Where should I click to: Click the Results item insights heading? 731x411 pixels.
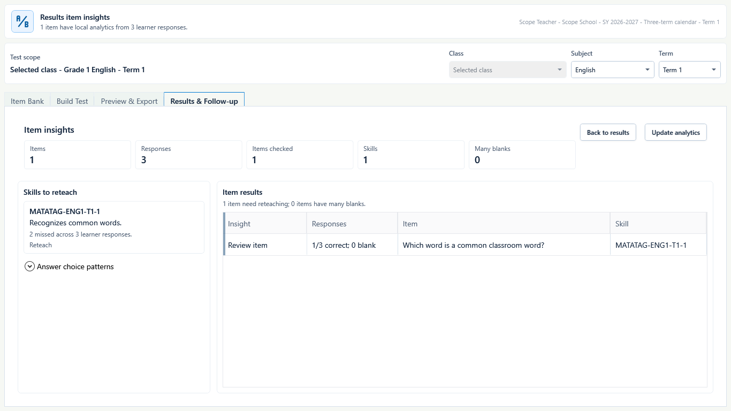pos(75,17)
